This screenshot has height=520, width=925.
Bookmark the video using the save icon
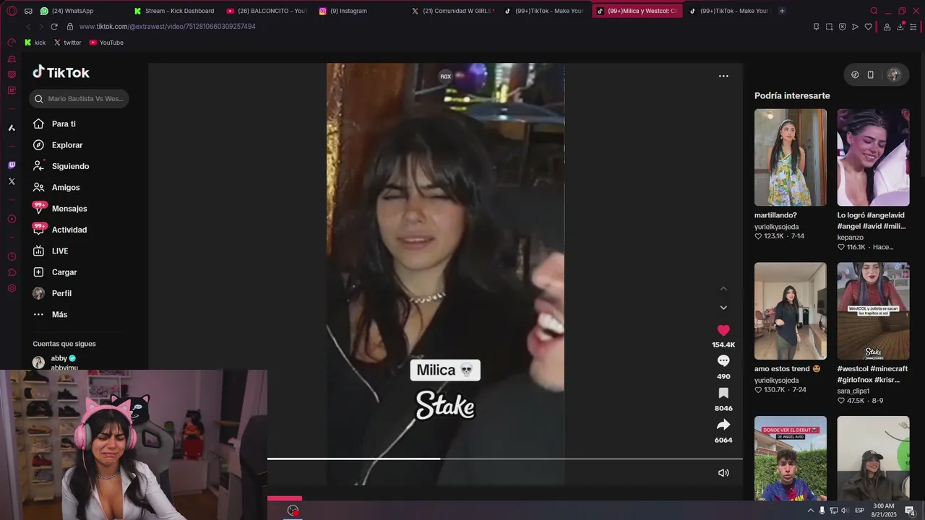(723, 393)
